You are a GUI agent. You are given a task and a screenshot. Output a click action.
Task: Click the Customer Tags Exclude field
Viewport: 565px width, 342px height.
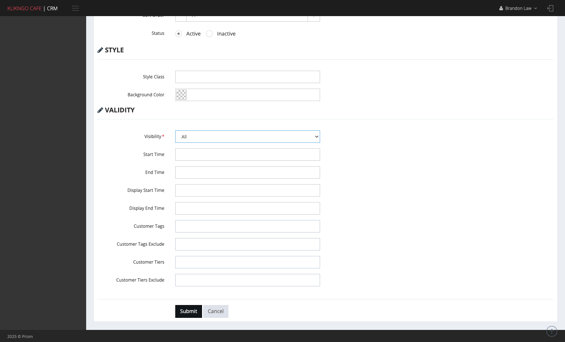[247, 244]
